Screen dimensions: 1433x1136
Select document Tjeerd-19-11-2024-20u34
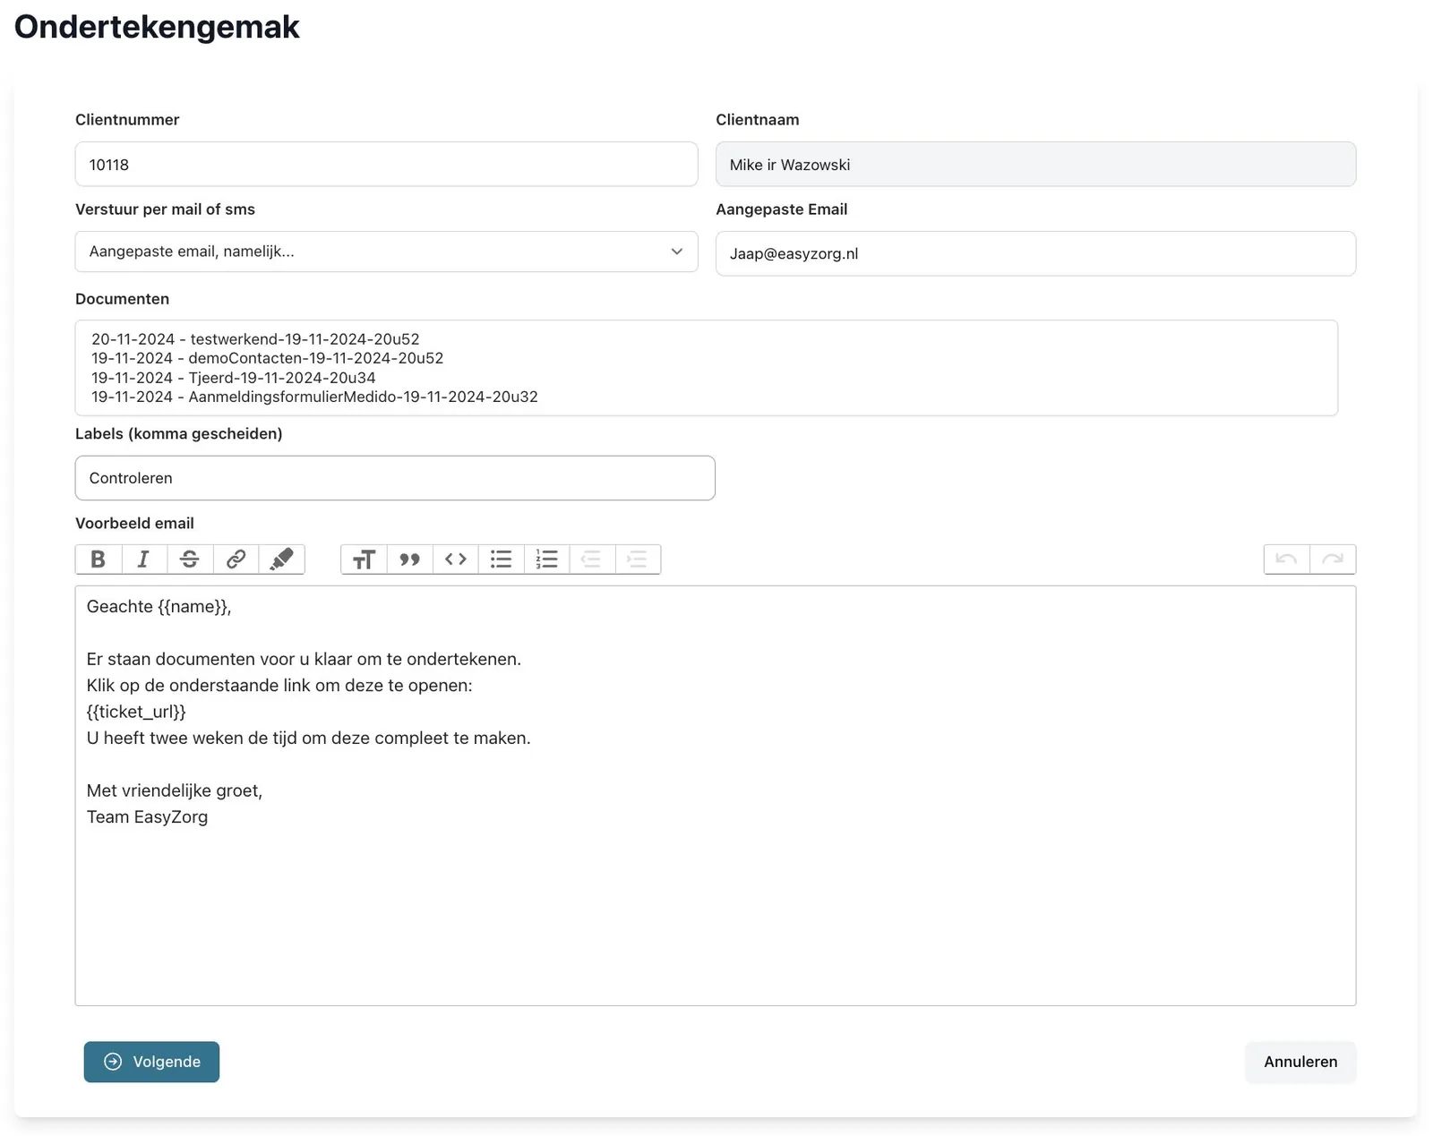(x=233, y=378)
